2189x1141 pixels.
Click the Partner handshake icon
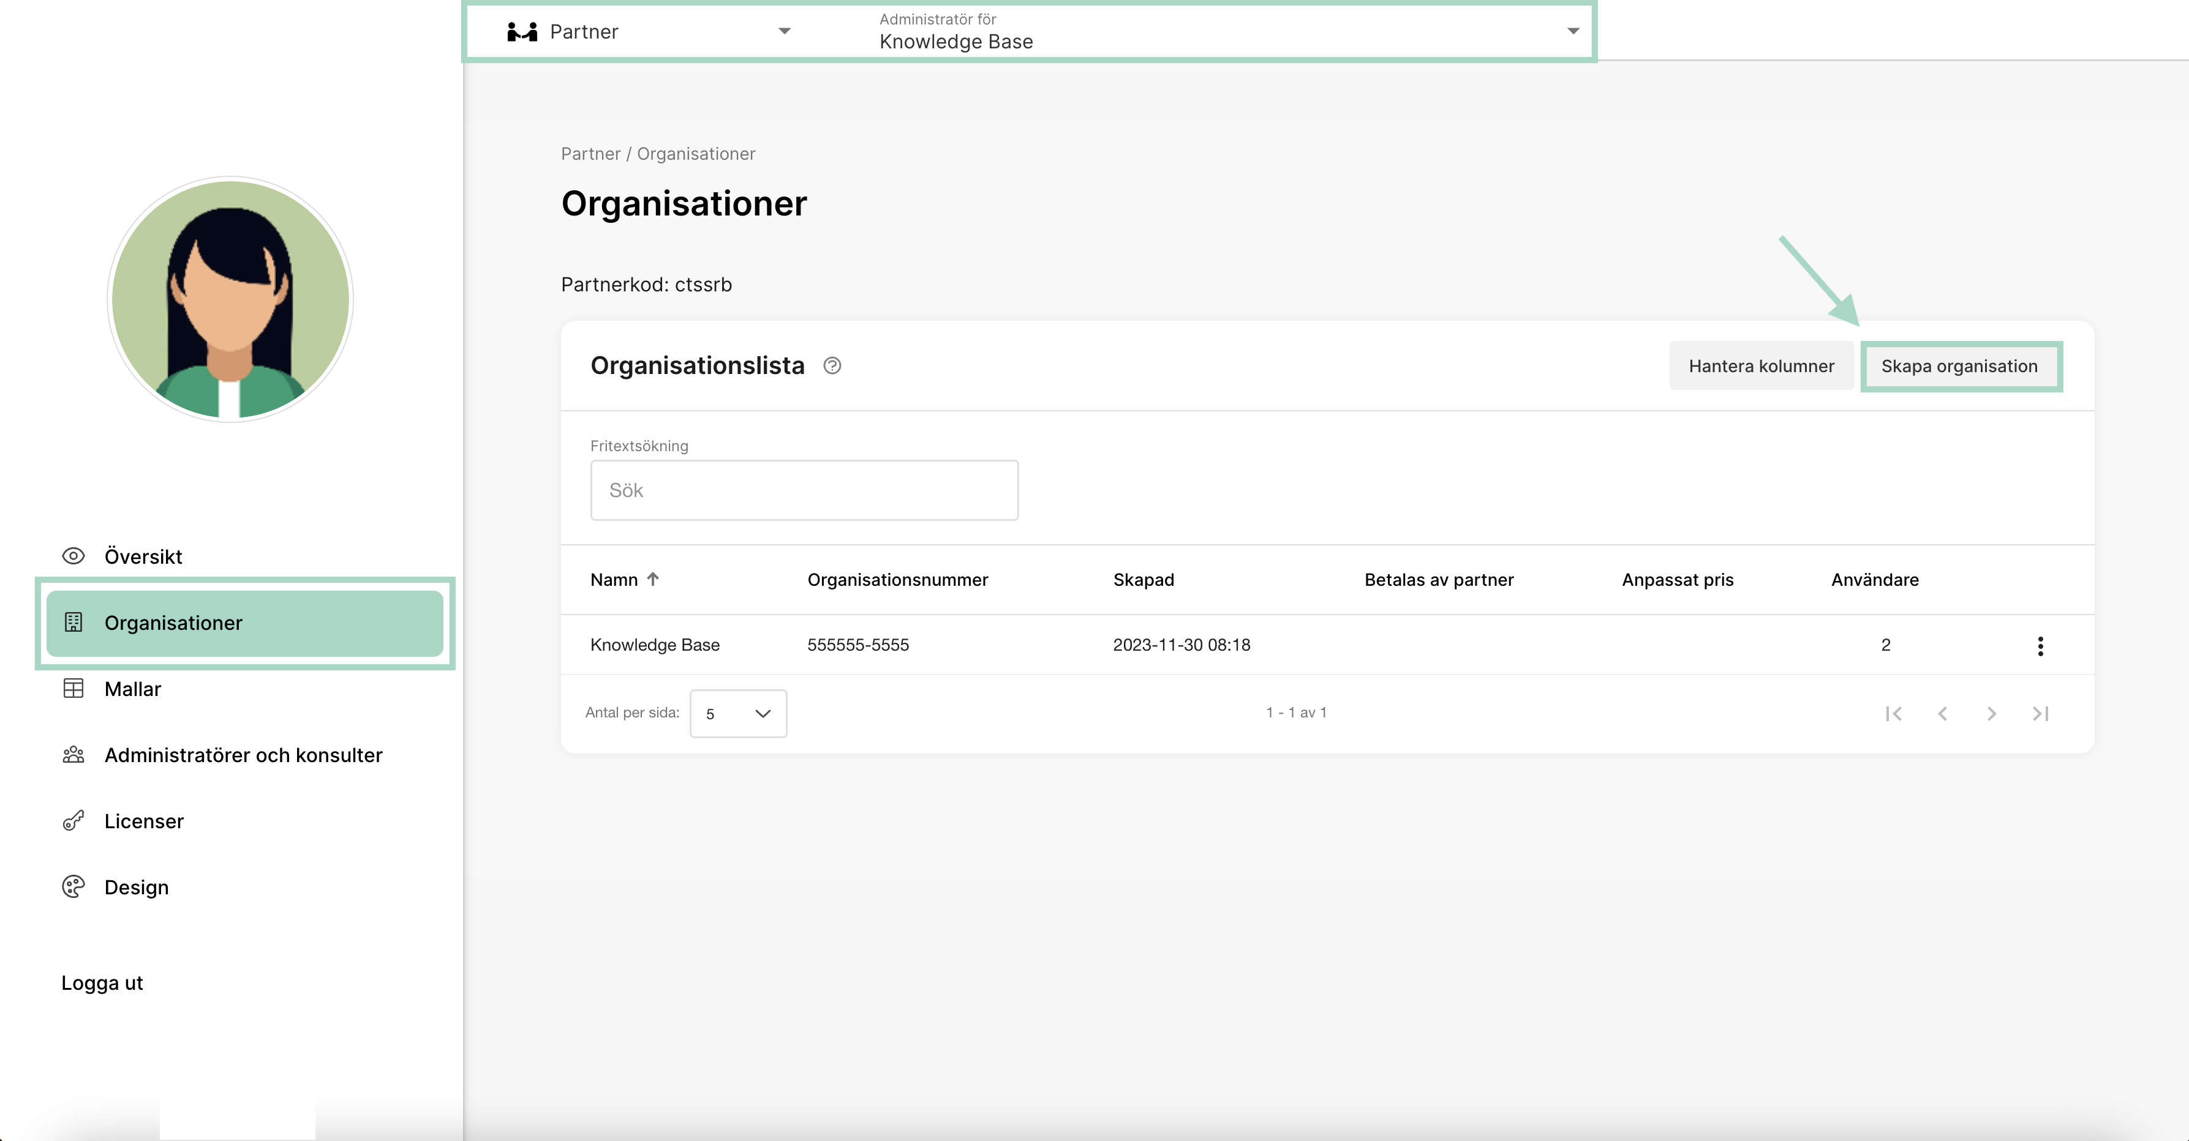click(x=522, y=32)
